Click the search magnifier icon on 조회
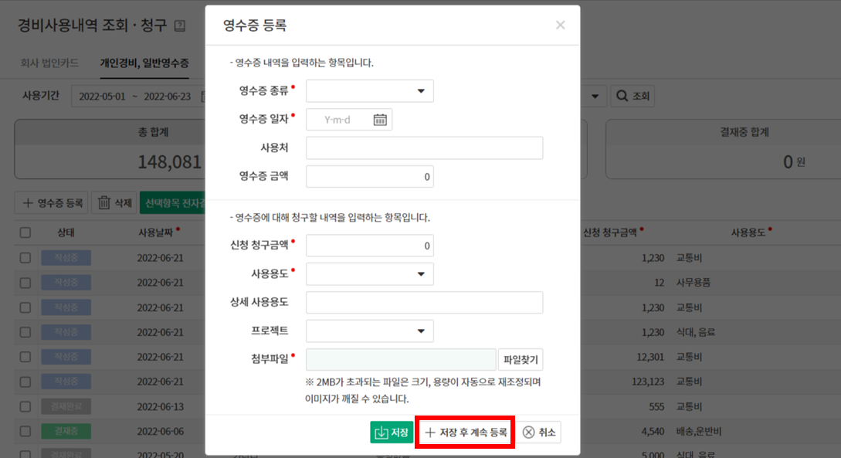 621,97
